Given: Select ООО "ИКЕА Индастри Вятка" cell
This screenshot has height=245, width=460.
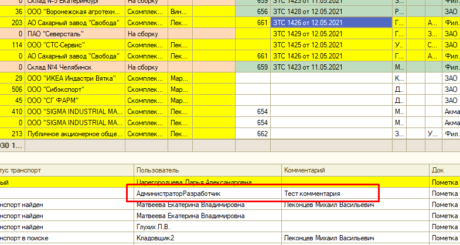Looking at the screenshot, I should pos(75,78).
